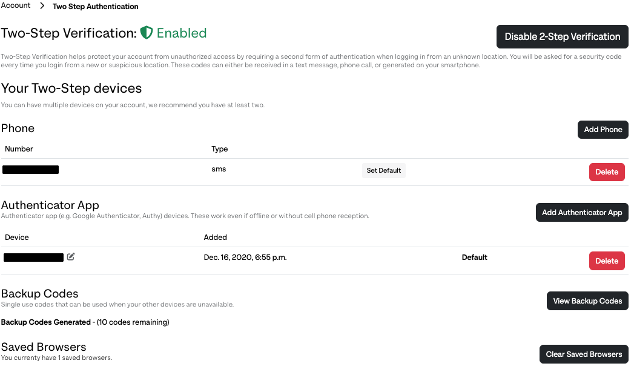View Backup Codes
634x369 pixels.
click(587, 301)
